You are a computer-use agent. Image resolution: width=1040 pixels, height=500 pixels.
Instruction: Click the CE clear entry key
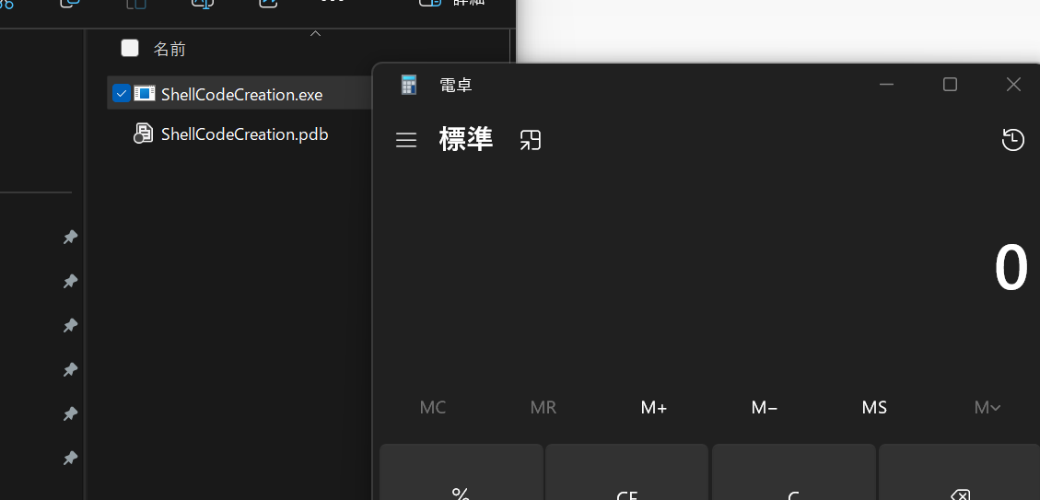click(626, 472)
